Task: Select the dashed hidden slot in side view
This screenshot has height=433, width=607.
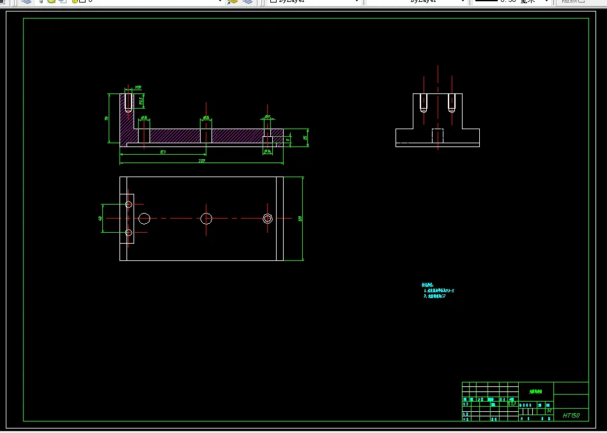Action: coord(438,136)
